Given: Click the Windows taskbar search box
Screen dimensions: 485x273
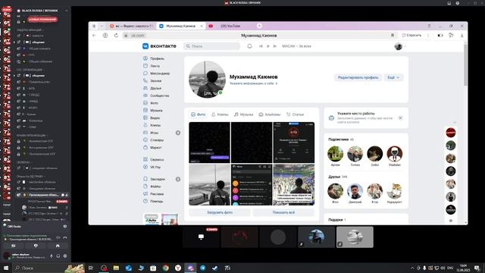Looking at the screenshot, I should coord(48,268).
